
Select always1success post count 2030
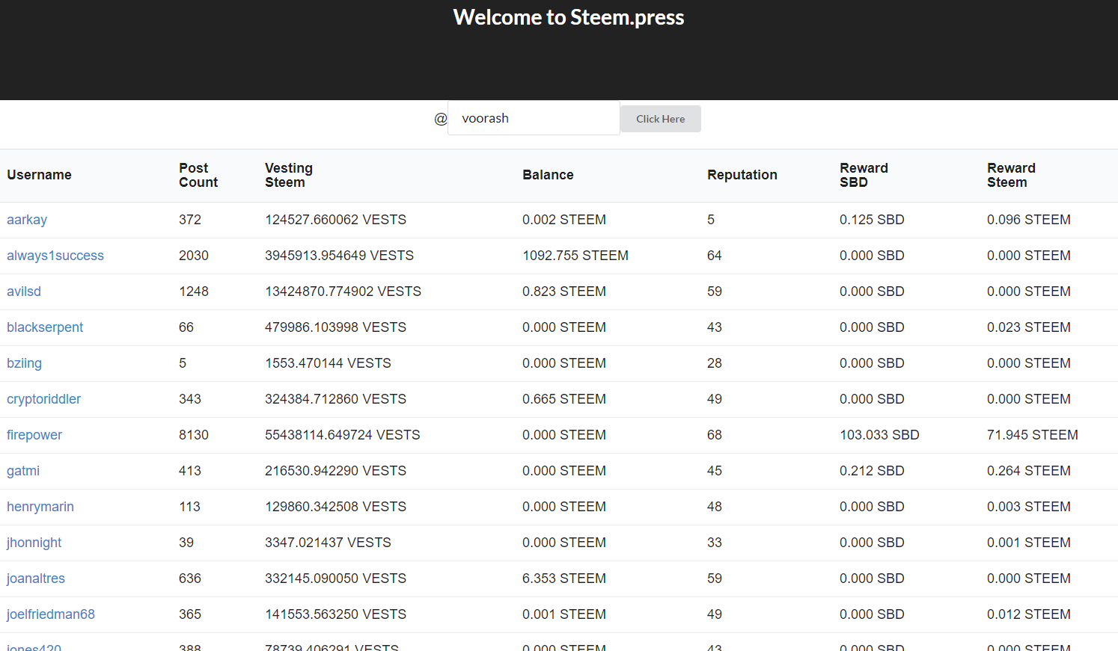pyautogui.click(x=194, y=256)
